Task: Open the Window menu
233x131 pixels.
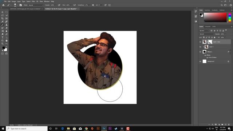Action: pyautogui.click(x=47, y=1)
